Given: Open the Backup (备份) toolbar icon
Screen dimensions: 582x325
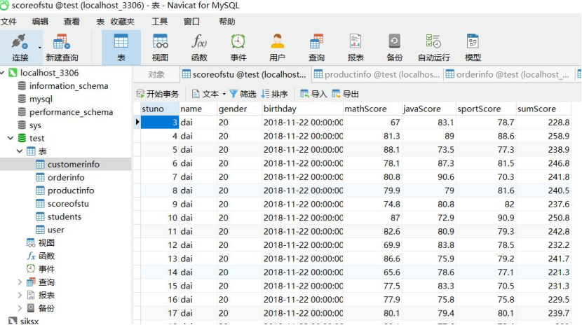Looking at the screenshot, I should pos(394,48).
